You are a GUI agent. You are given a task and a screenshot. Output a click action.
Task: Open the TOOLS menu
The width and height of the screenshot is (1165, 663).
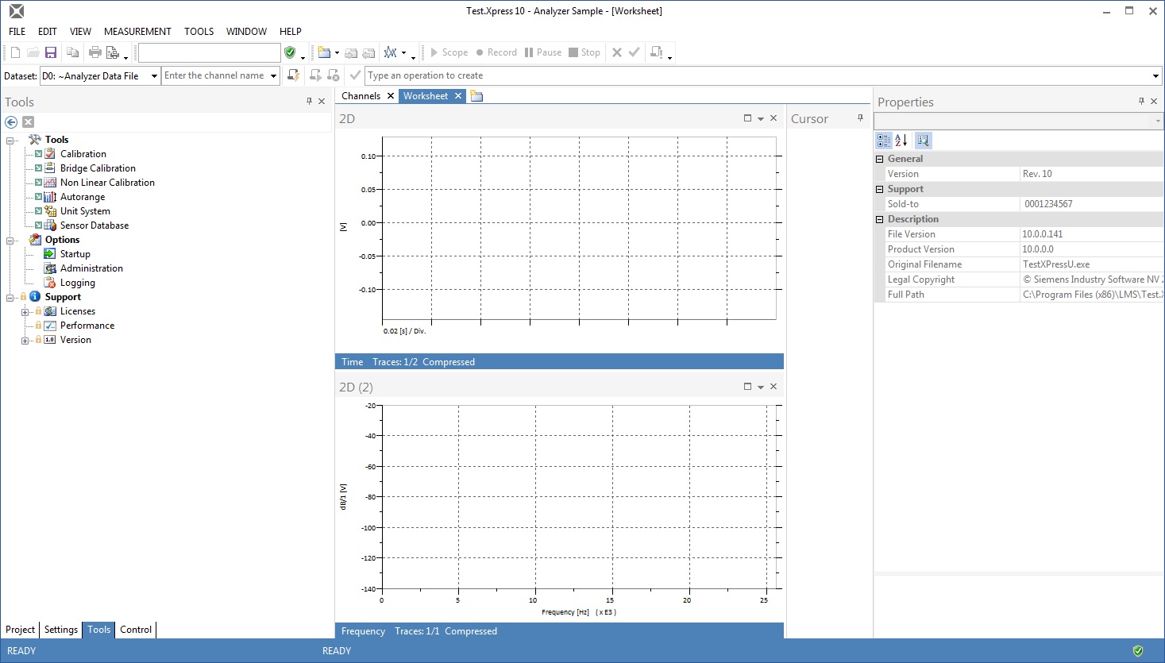199,32
